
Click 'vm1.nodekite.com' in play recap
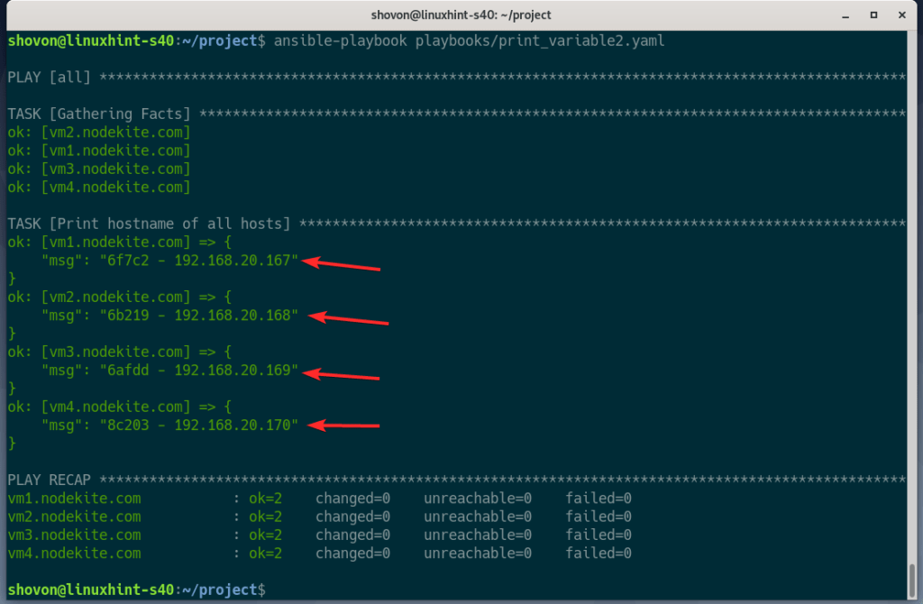coord(74,499)
